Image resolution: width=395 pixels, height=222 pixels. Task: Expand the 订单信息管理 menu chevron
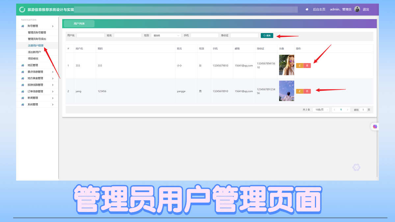[53, 91]
